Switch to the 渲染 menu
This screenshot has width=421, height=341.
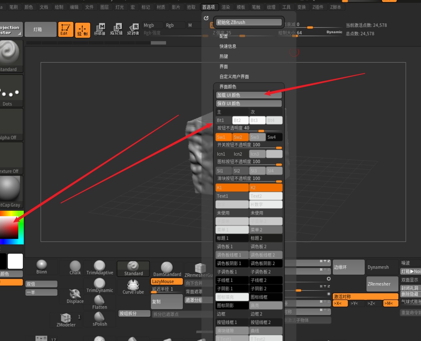(x=226, y=7)
